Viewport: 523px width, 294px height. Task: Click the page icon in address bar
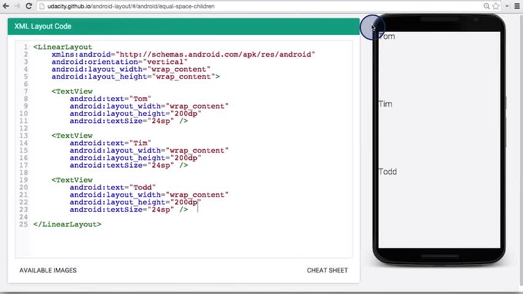[x=42, y=6]
